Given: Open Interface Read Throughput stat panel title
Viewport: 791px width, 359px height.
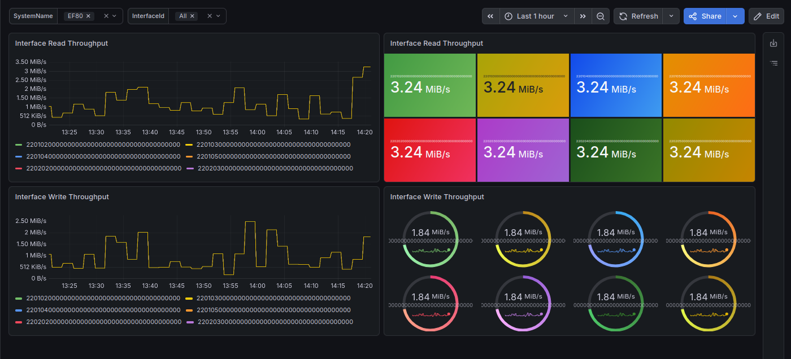Looking at the screenshot, I should [437, 43].
